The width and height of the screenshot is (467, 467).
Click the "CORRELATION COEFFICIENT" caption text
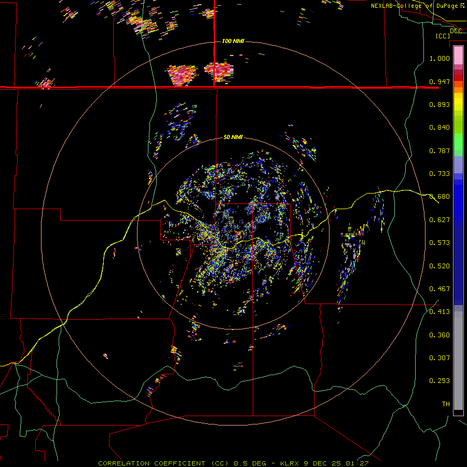click(x=152, y=463)
